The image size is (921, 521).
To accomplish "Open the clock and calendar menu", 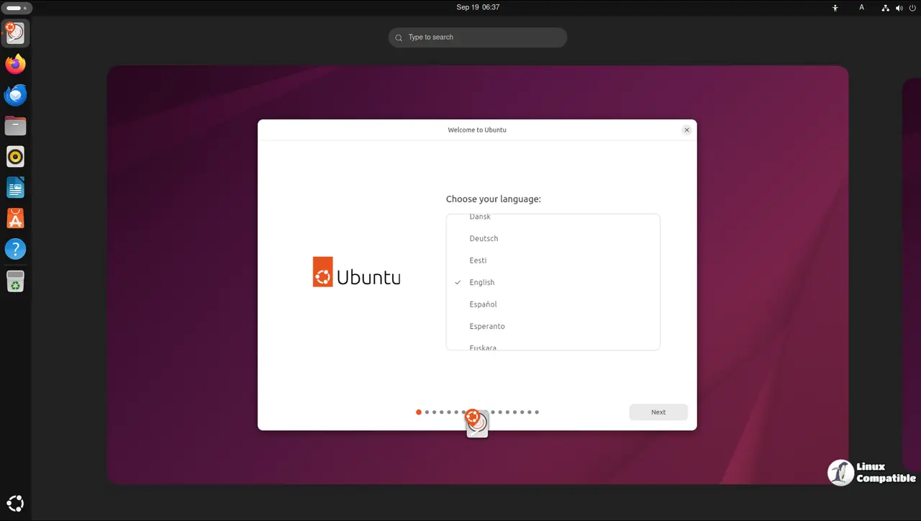I will [x=478, y=7].
